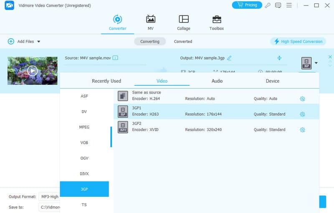
Task: Click the compress/split icon next to output
Action: pyautogui.click(x=279, y=58)
